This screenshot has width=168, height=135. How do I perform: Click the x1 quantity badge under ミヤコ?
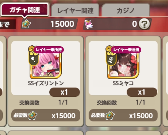142,92
